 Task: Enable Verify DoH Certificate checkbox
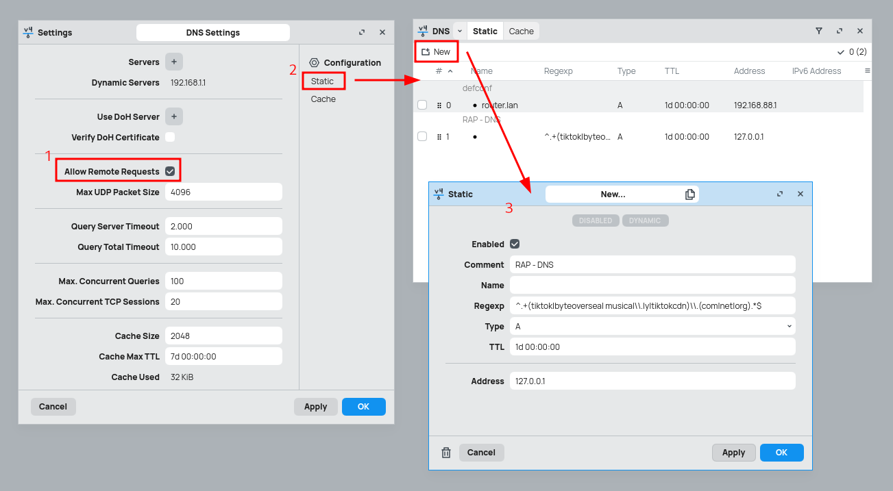[170, 137]
